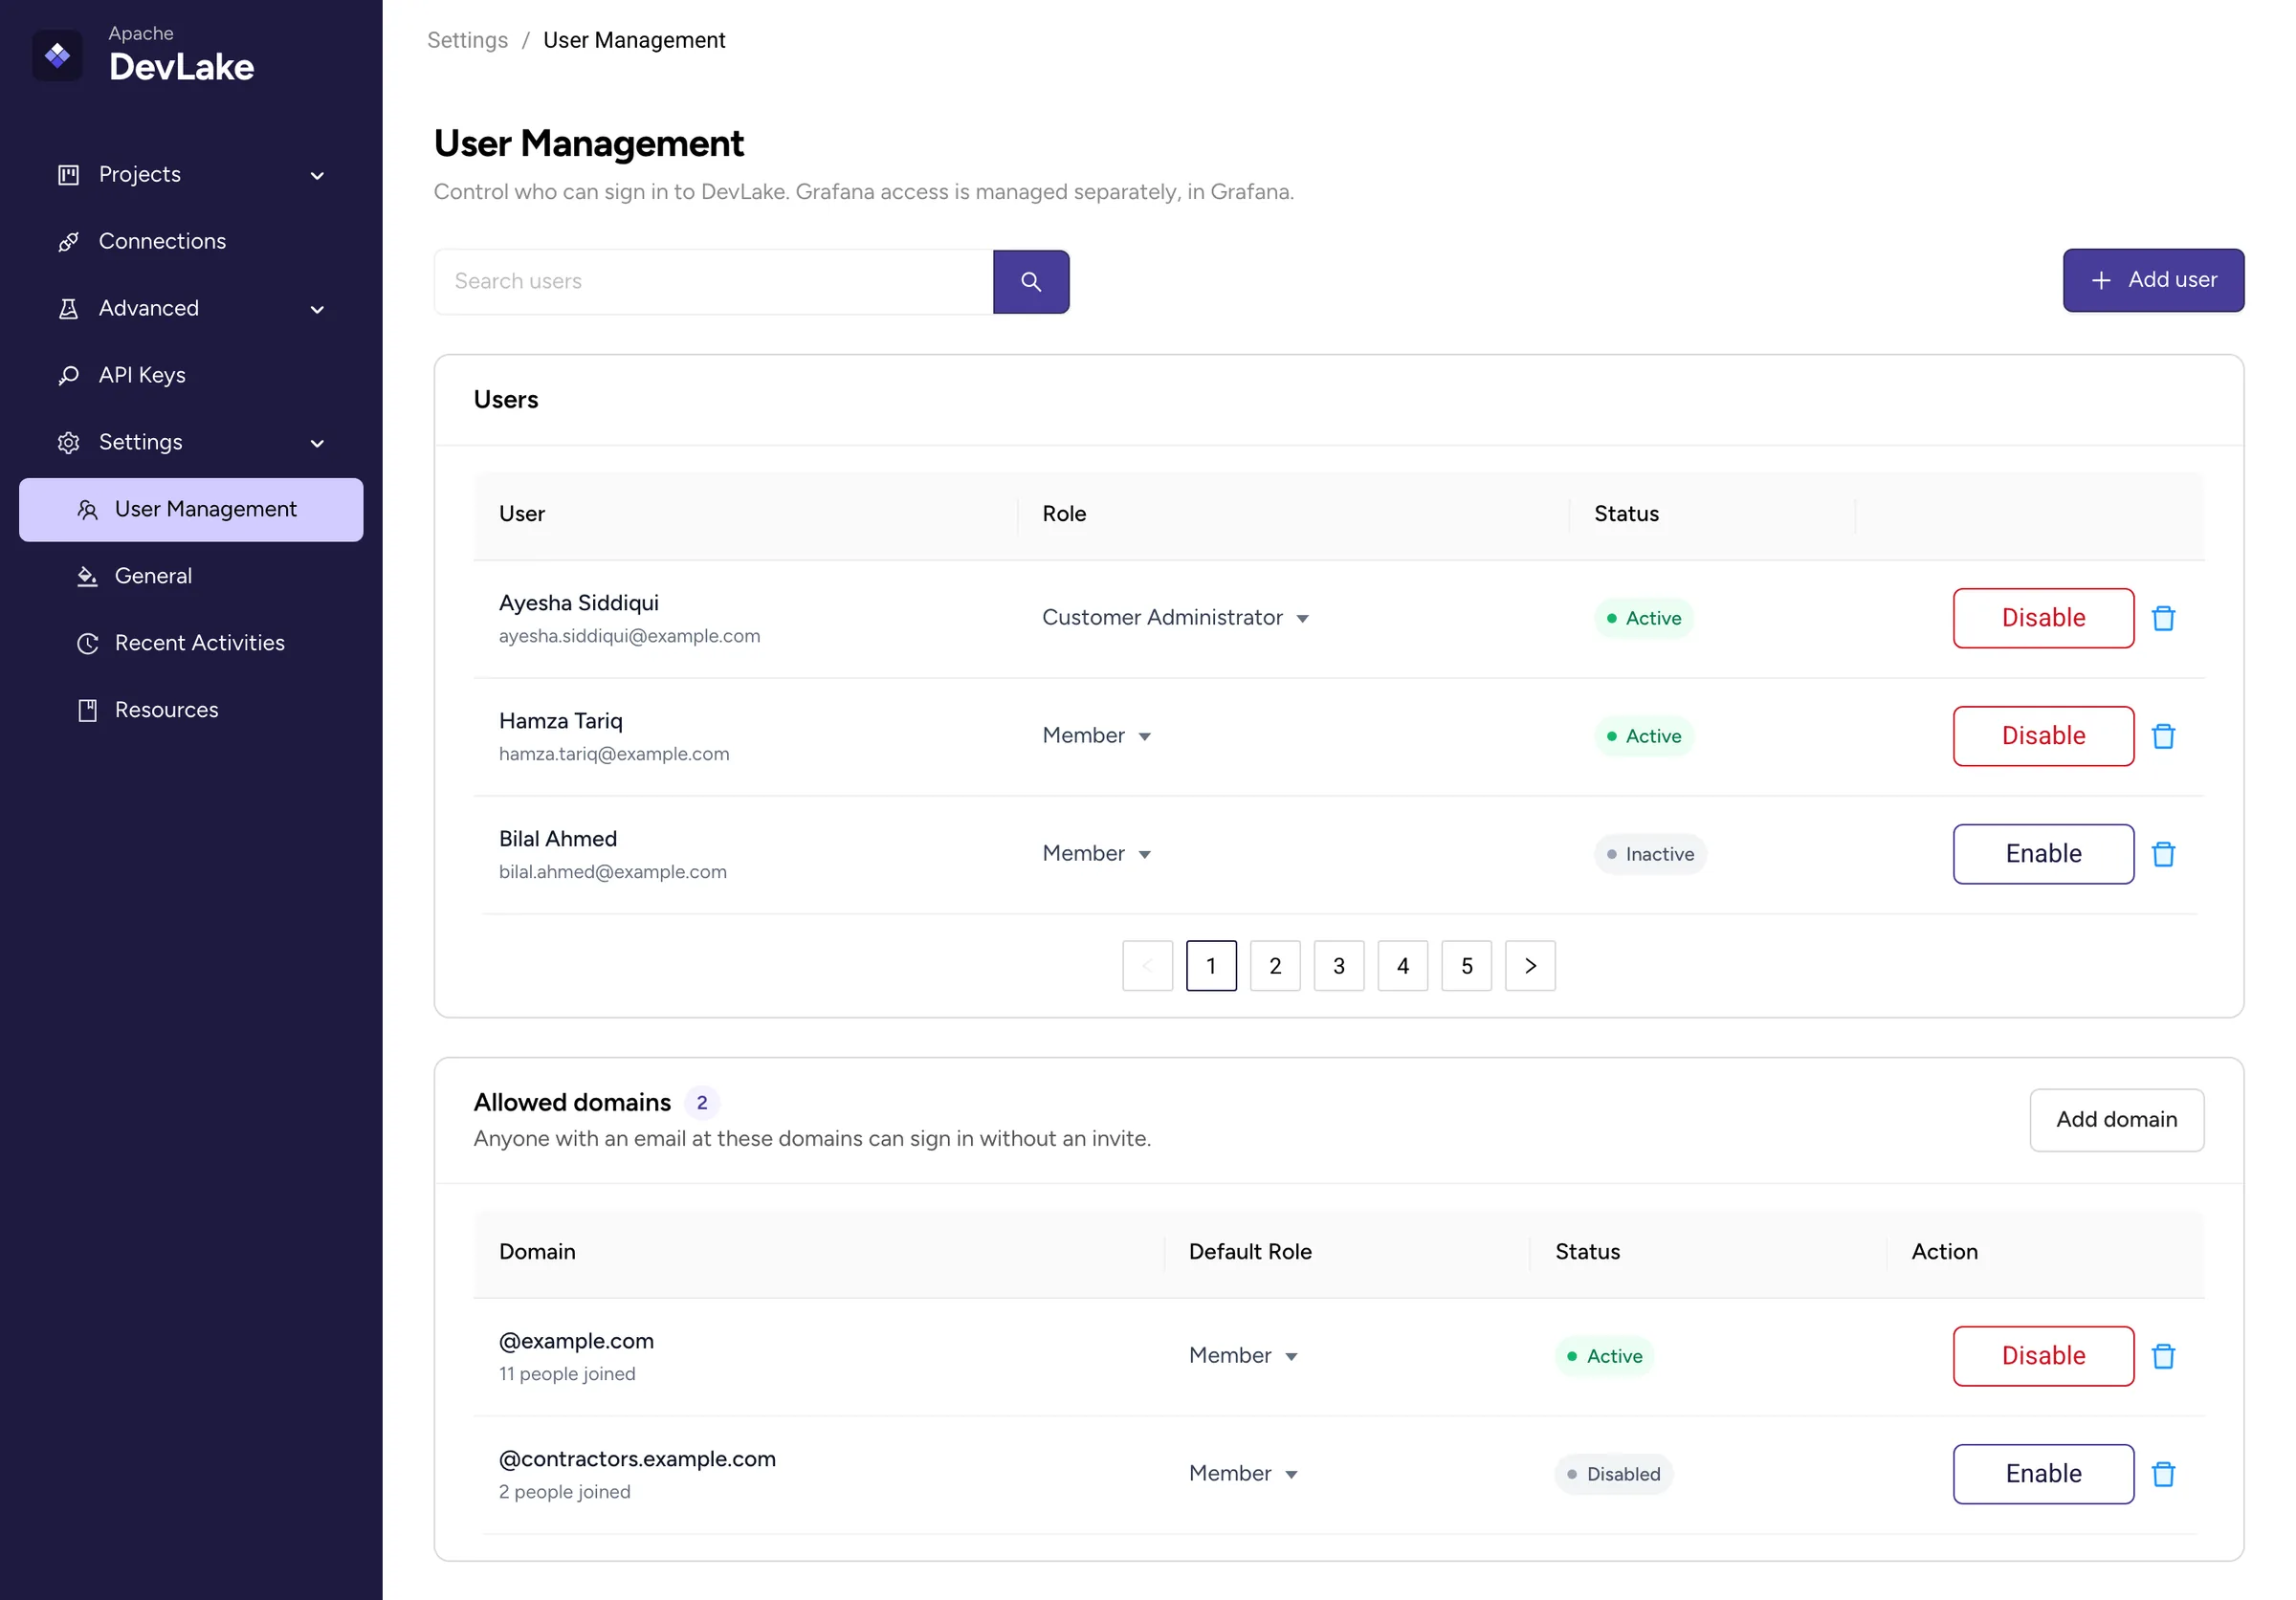The height and width of the screenshot is (1600, 2296).
Task: Click the Apache DevLake logo icon
Action: click(57, 56)
